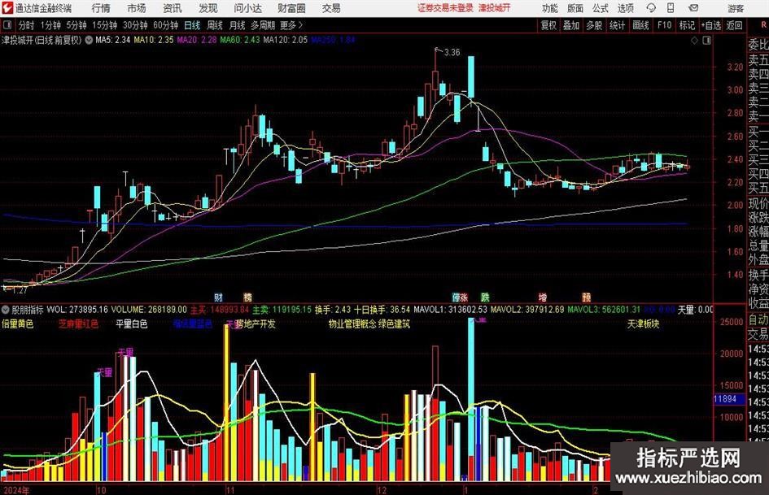Click the 天津板块 region label
Image resolution: width=769 pixels, height=495 pixels.
tap(643, 324)
